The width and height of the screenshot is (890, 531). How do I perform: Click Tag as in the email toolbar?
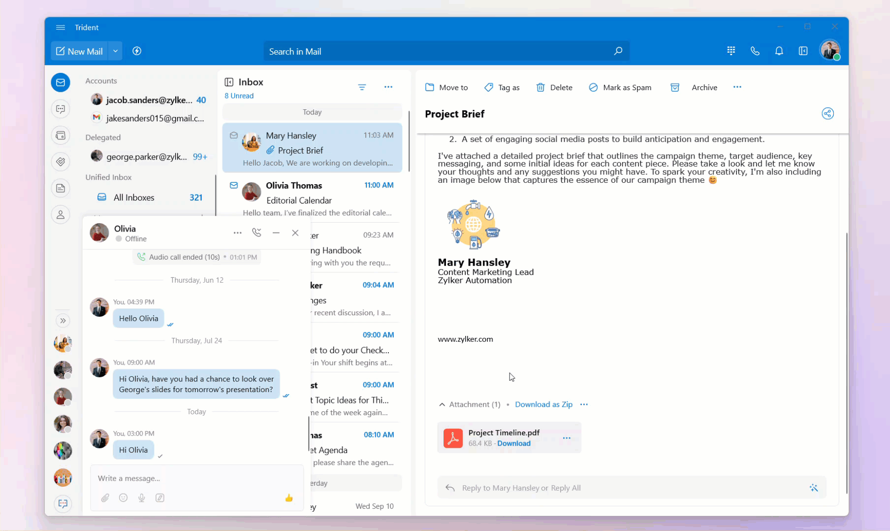502,87
